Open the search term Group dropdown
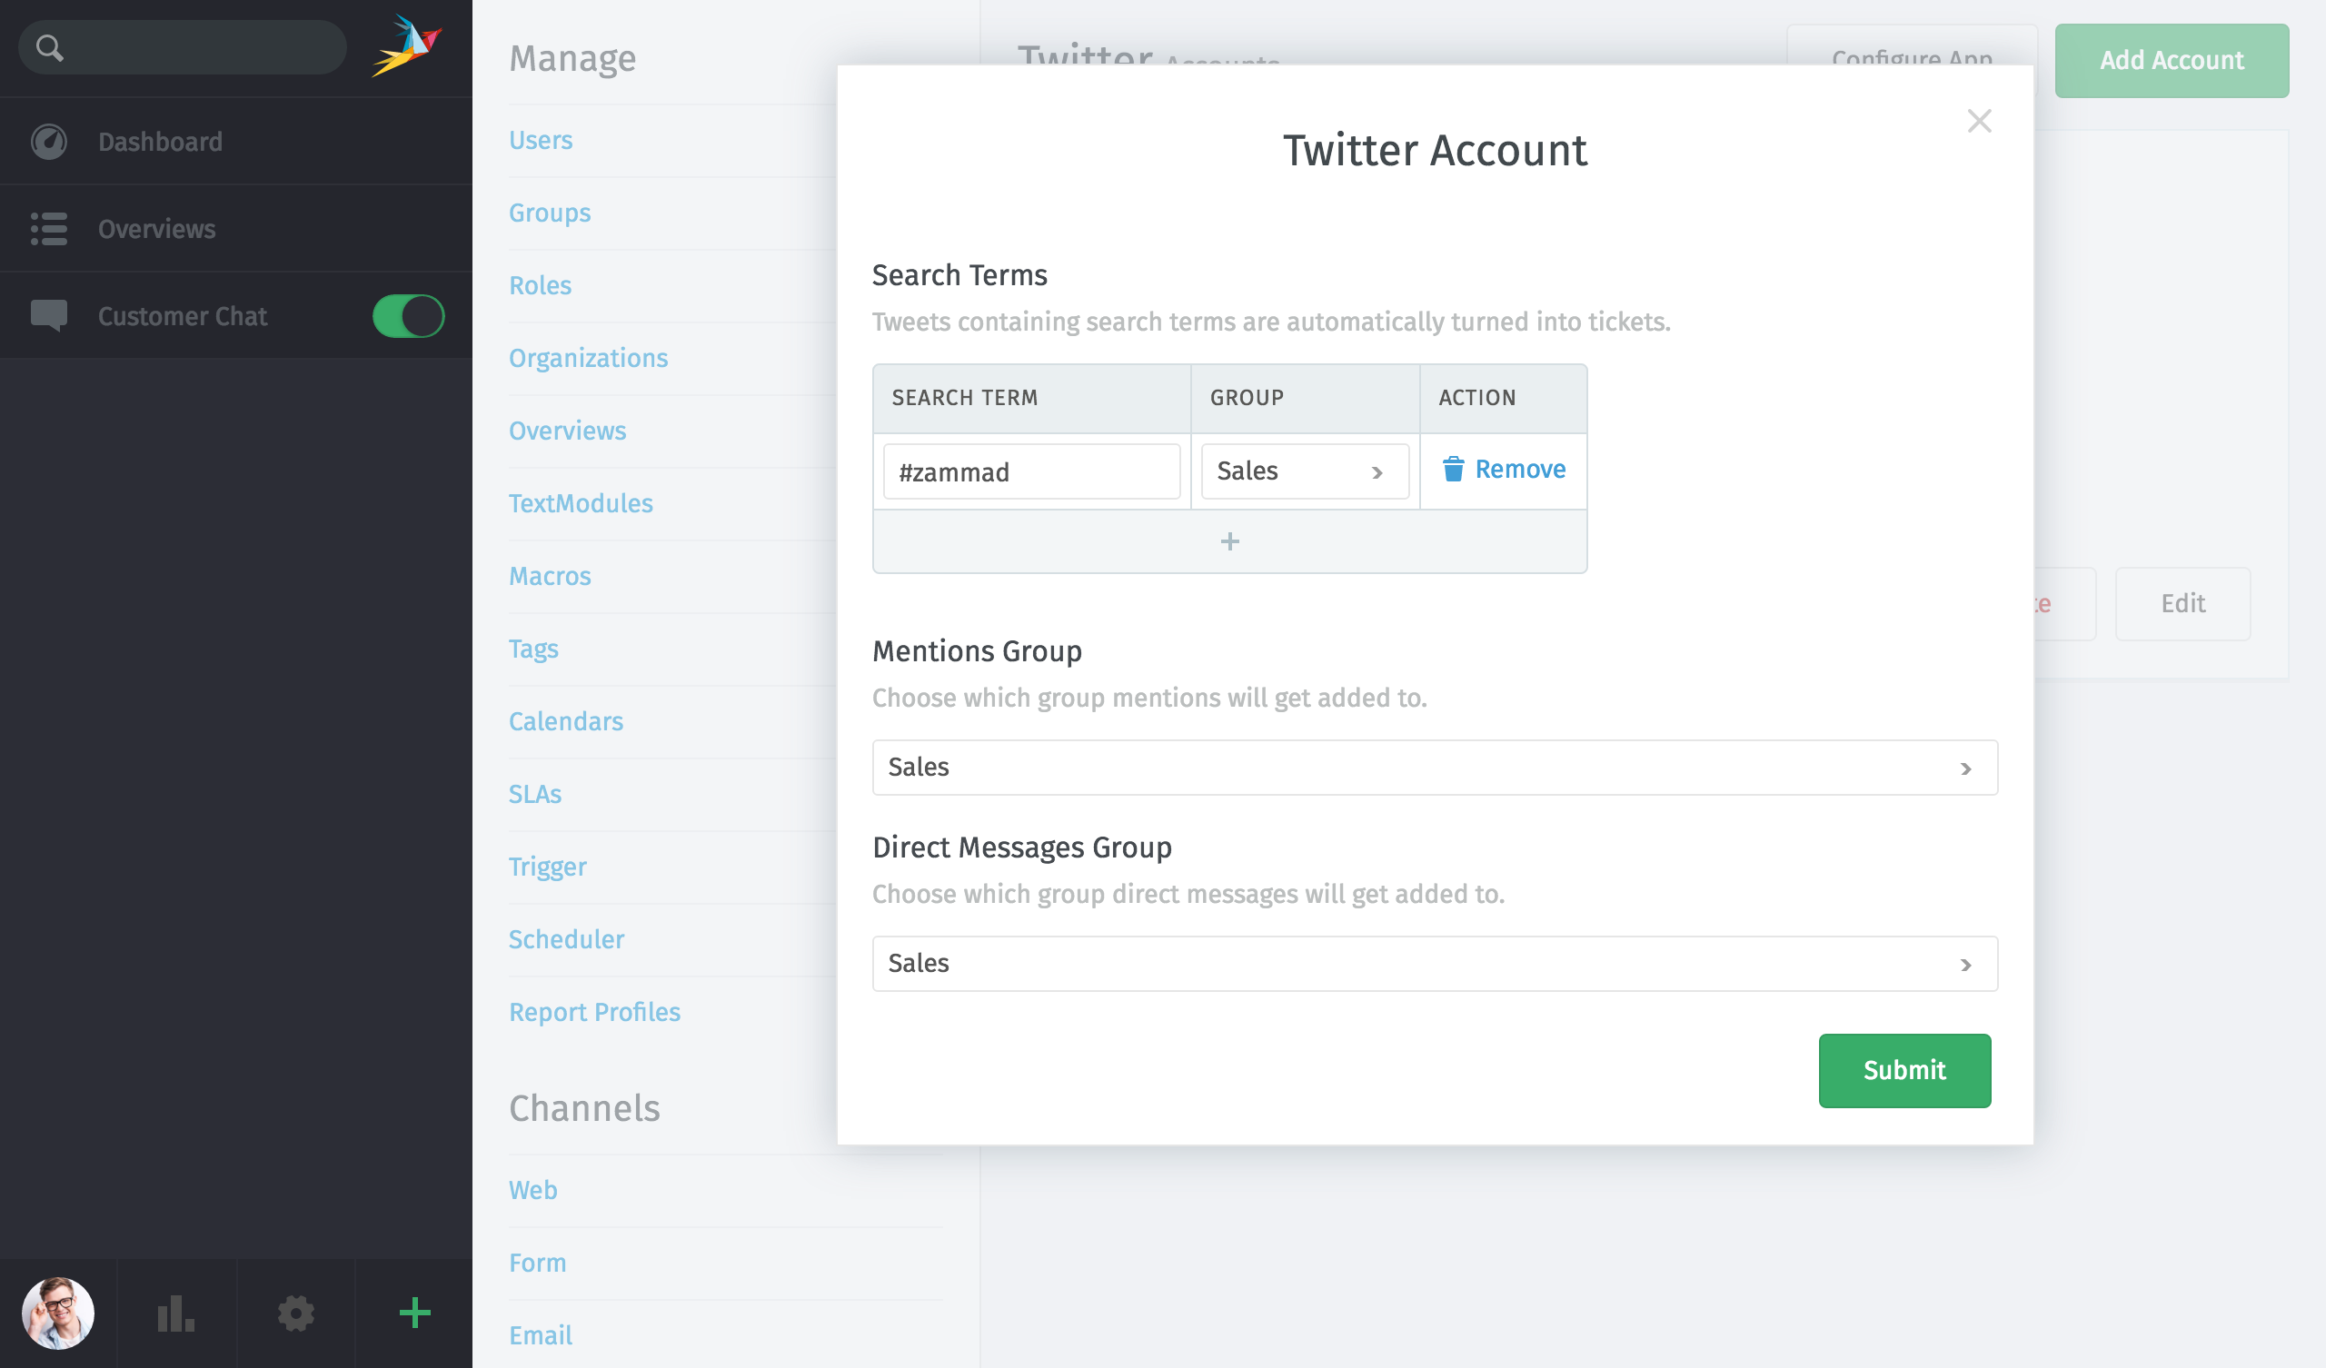 click(x=1304, y=471)
